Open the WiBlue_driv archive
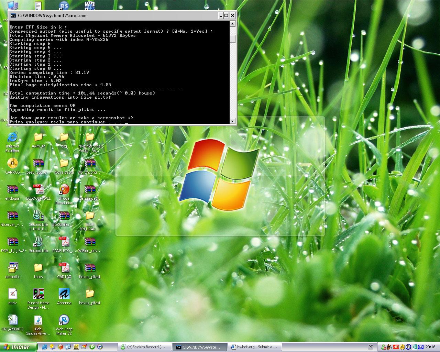440x352 pixels. 90,242
